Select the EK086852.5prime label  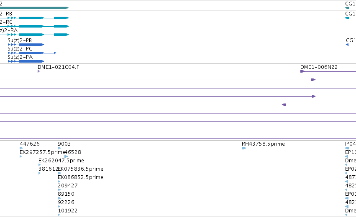(x=81, y=177)
